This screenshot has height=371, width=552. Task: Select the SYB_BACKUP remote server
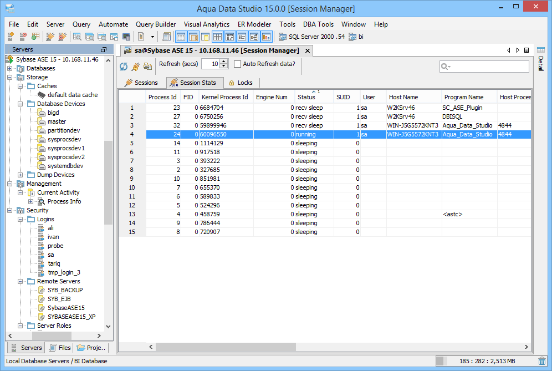(65, 291)
